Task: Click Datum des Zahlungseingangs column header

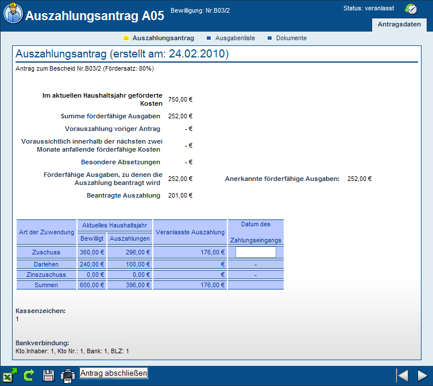Action: 256,232
